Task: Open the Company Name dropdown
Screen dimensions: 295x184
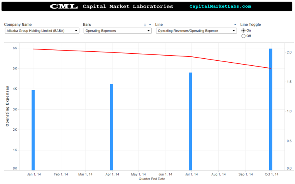Action: (42, 31)
